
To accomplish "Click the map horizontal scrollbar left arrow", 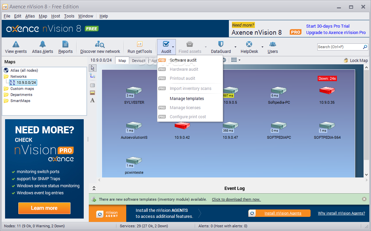I will 99,180.
